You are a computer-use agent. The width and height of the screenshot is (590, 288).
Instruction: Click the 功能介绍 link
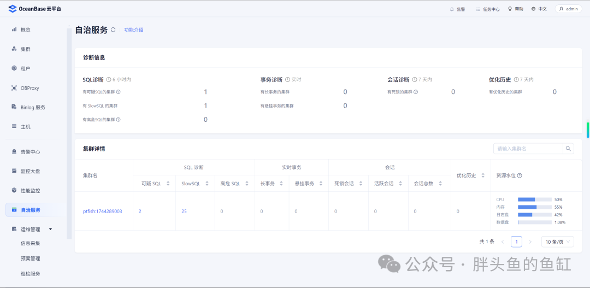click(134, 30)
